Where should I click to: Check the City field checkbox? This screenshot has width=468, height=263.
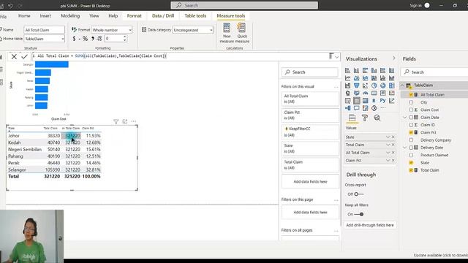click(411, 102)
